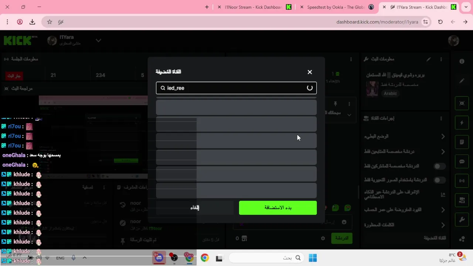This screenshot has width=473, height=266.
Task: Click the lightning bolt icon in right sidebar
Action: pyautogui.click(x=462, y=123)
